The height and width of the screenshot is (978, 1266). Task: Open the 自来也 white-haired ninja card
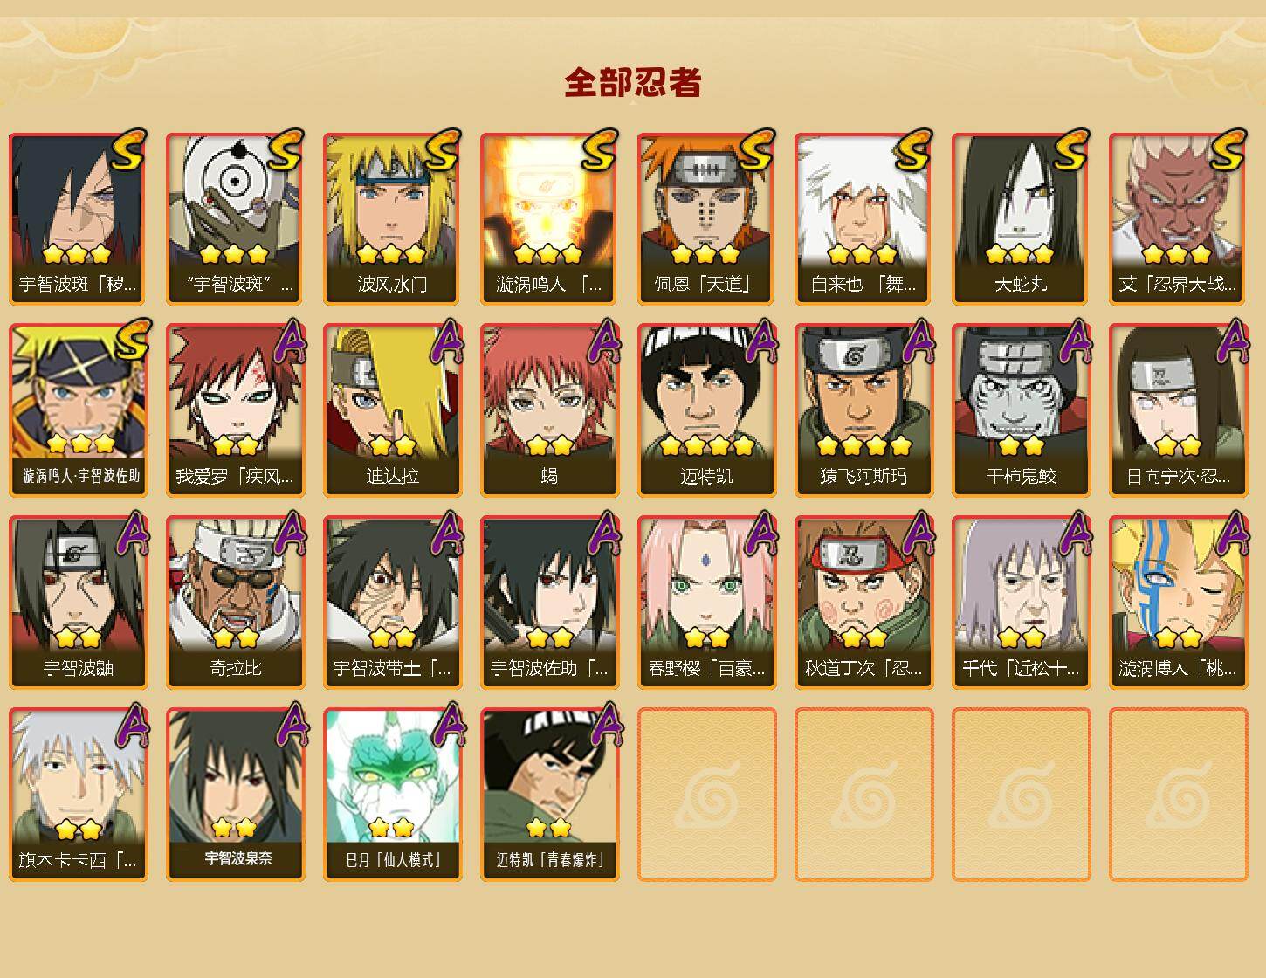(x=863, y=218)
